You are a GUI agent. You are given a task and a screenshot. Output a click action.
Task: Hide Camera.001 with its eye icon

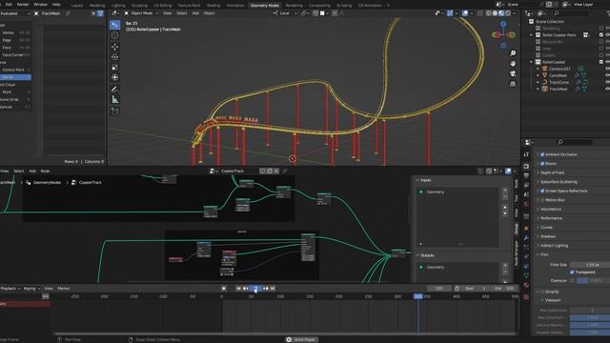click(x=607, y=69)
